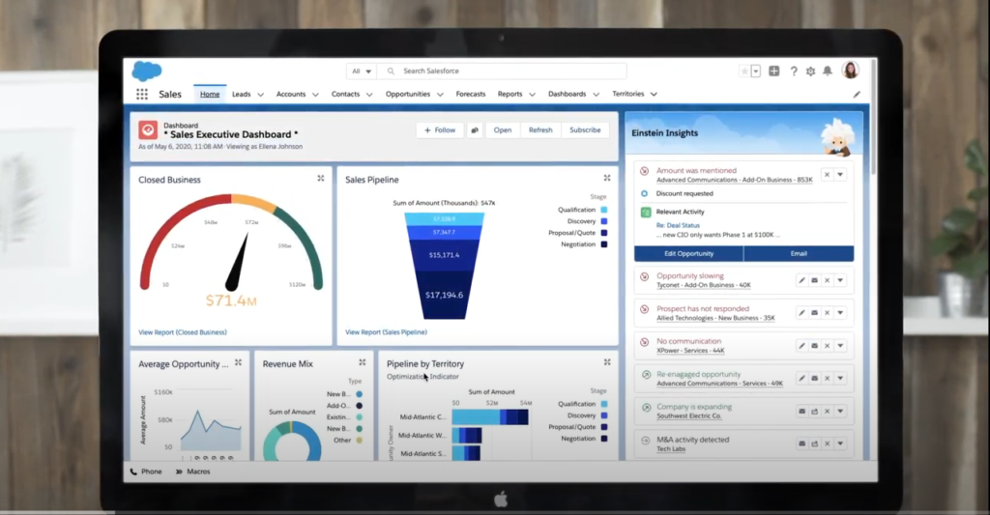Click pencil icon on No communication insight
This screenshot has height=515, width=990.
[801, 345]
